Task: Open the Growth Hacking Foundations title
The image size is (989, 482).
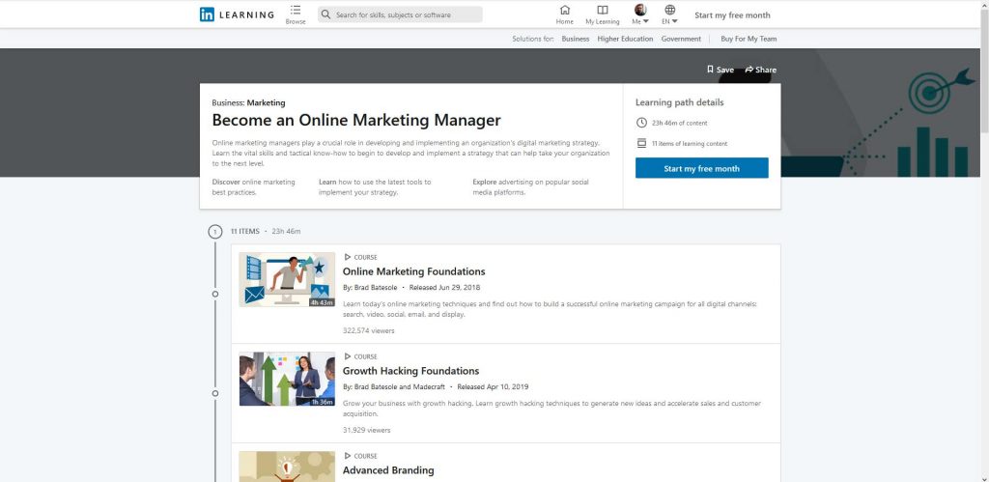Action: point(410,371)
